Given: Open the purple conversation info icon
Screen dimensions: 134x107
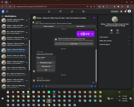Looking at the screenshot, I should (94, 18).
